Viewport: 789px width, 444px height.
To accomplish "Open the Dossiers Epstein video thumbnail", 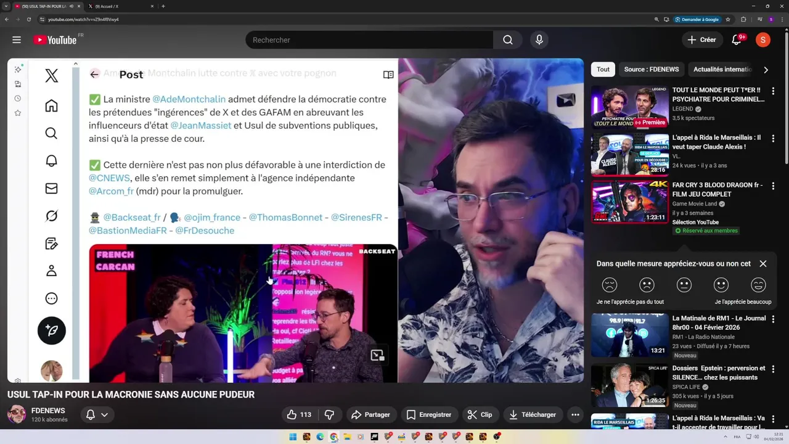I will (629, 386).
